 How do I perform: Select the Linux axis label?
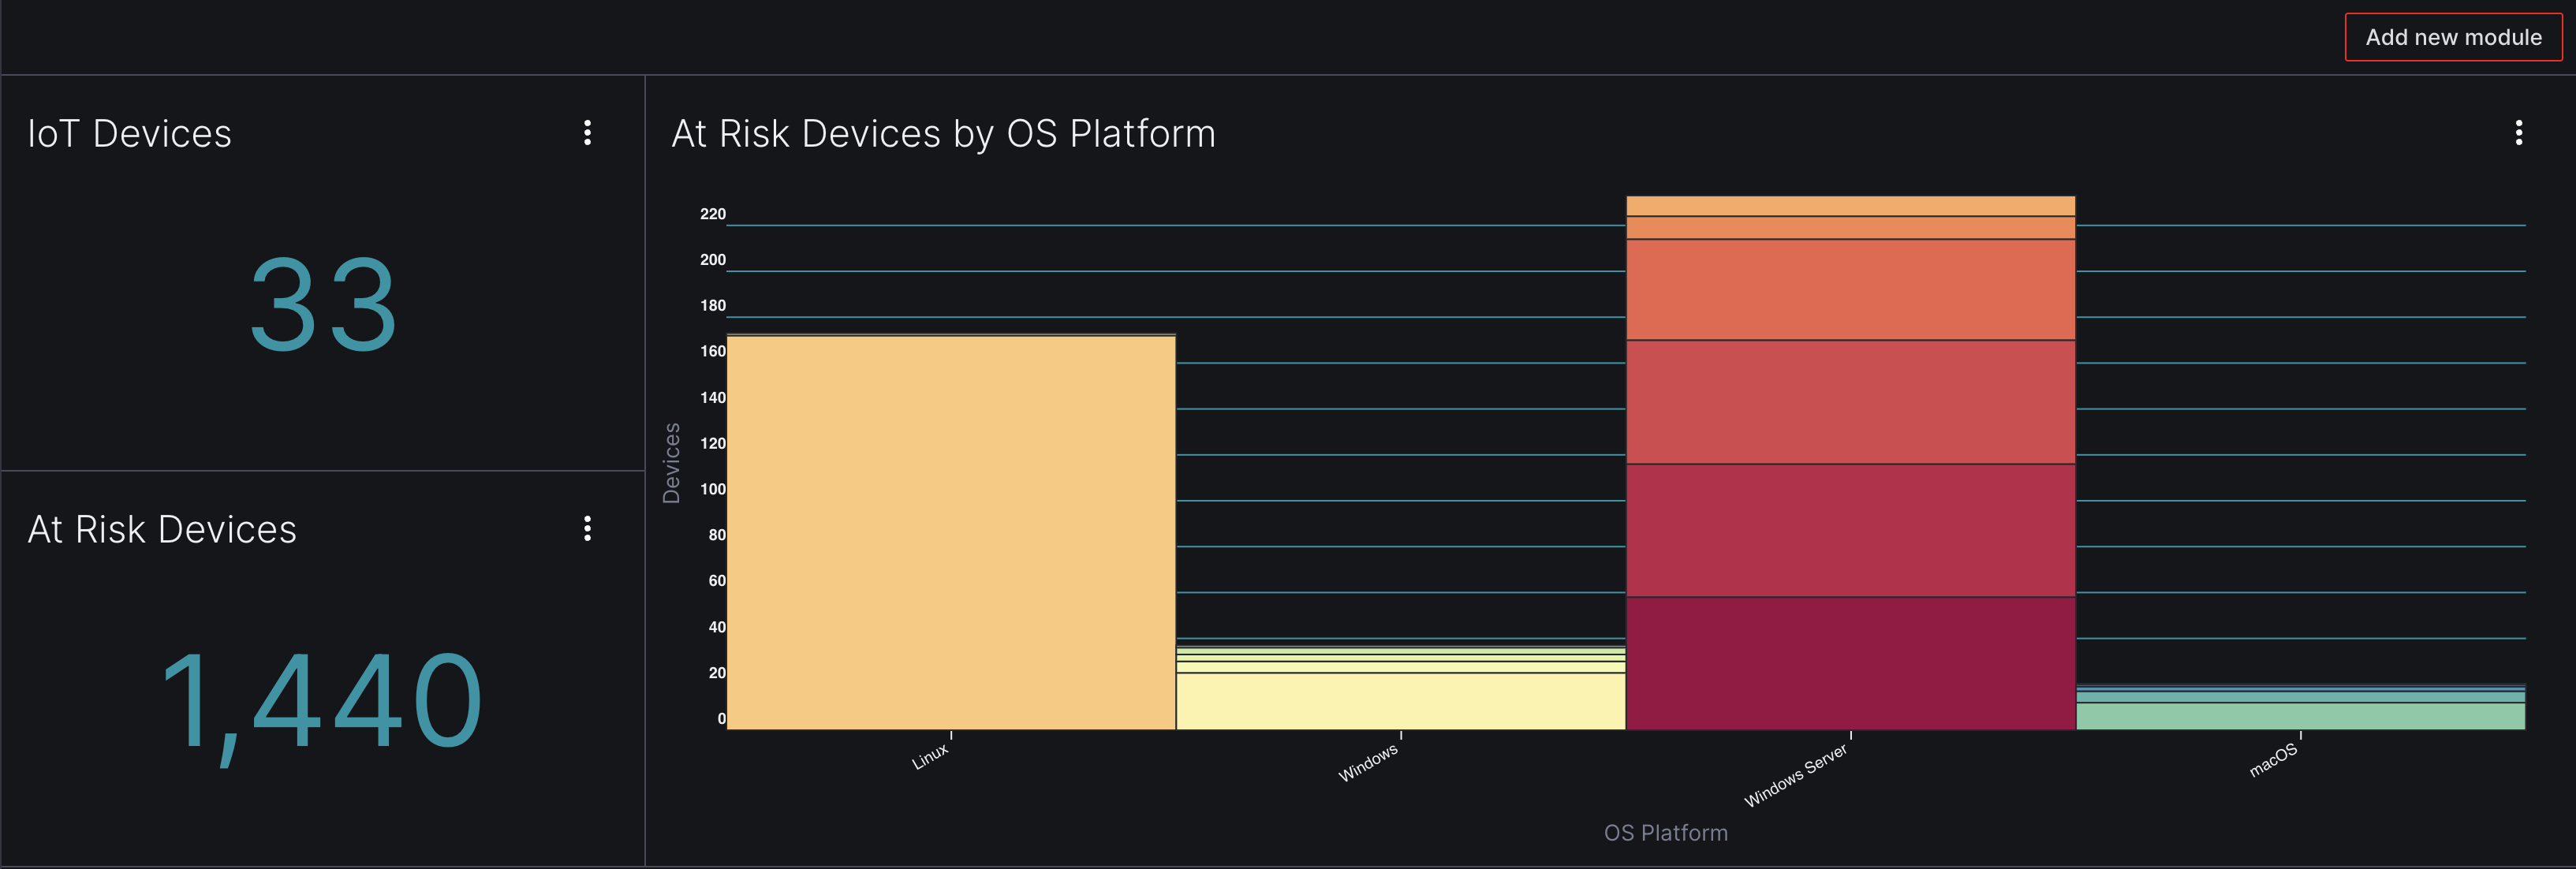pyautogui.click(x=928, y=756)
